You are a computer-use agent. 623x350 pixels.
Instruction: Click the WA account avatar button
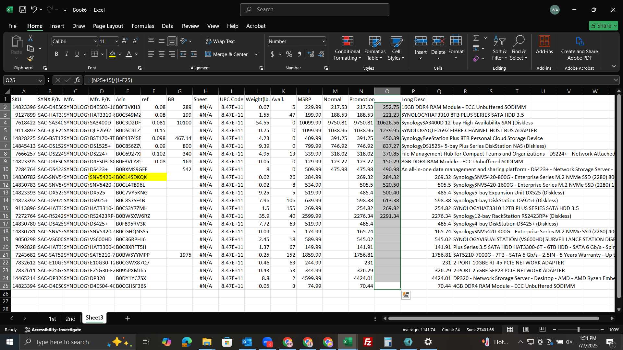[x=555, y=10]
